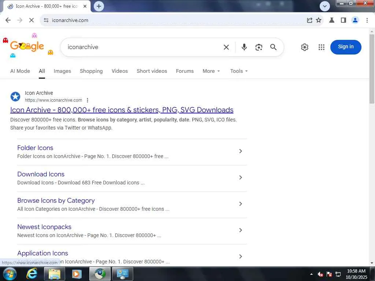Start voice search with the microphone icon
Screen dimensions: 375x281
tap(244, 47)
